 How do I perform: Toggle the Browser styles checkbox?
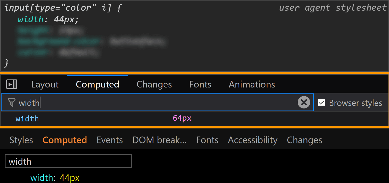coord(322,103)
